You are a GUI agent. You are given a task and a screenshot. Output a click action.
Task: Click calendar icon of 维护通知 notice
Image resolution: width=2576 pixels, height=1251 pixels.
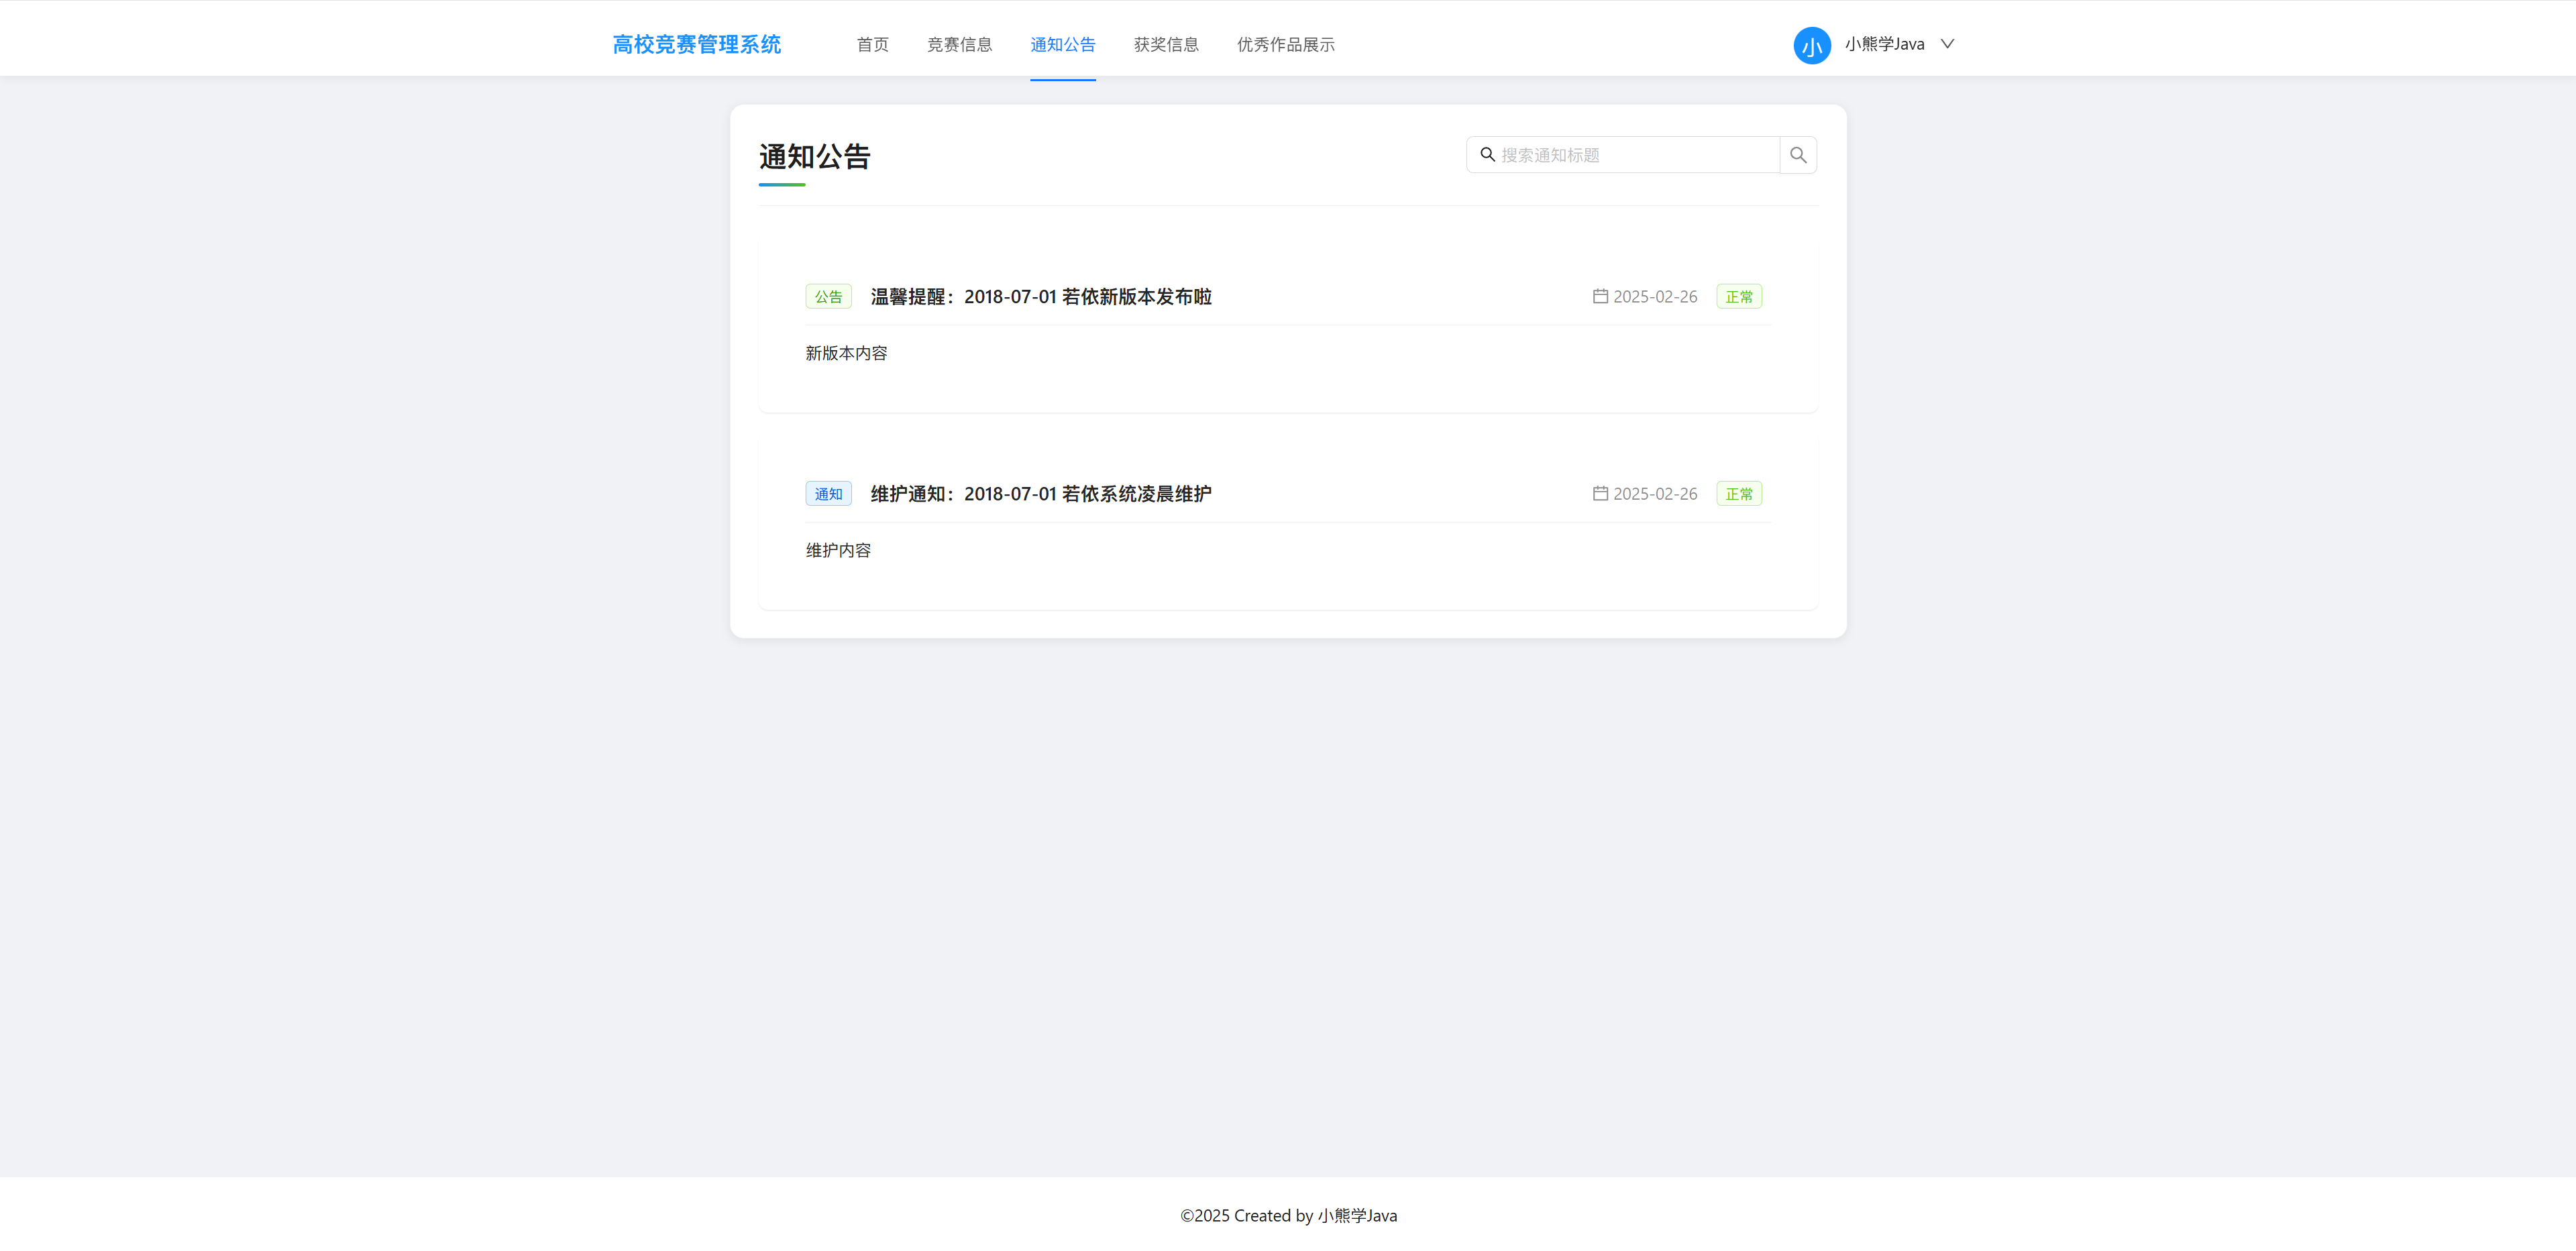click(x=1600, y=493)
